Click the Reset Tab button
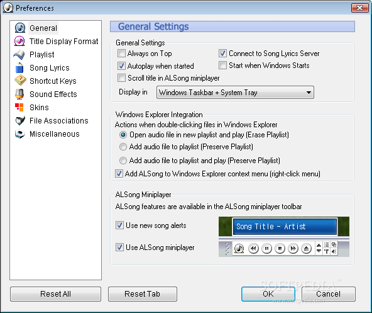Image resolution: width=372 pixels, height=313 pixels. click(x=143, y=294)
